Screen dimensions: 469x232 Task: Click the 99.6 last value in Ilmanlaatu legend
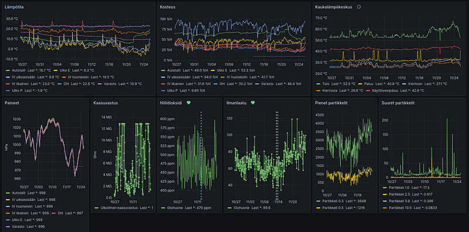point(267,207)
